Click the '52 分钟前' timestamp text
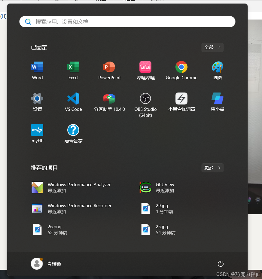This screenshot has width=262, height=279. (57, 232)
